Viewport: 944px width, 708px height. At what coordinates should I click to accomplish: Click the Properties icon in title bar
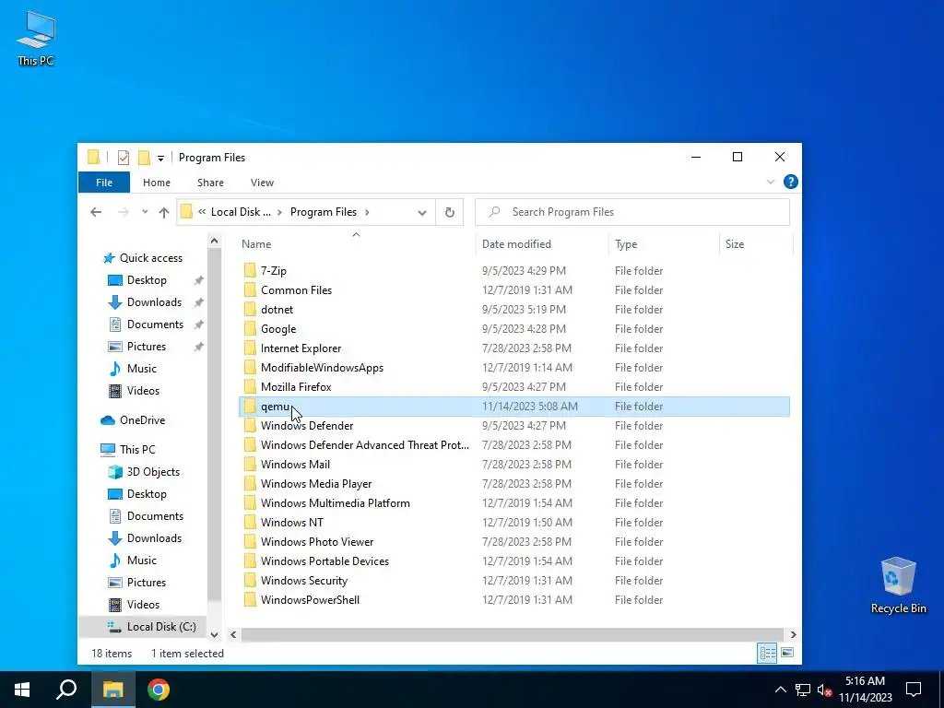click(124, 158)
